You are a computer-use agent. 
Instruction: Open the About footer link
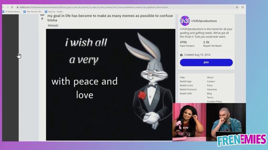210,77
